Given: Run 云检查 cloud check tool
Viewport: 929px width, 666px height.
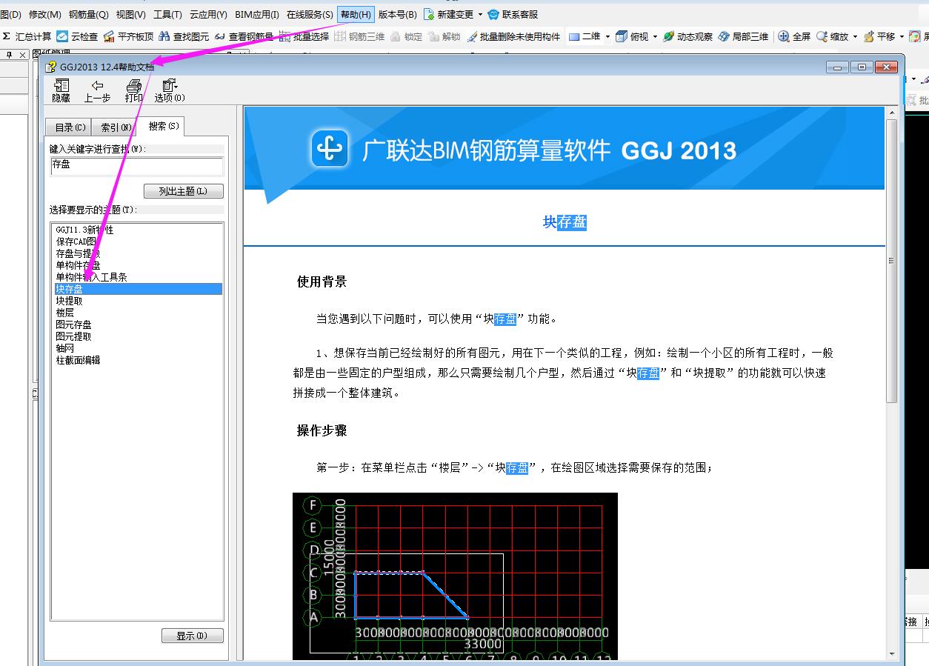Looking at the screenshot, I should pos(77,36).
